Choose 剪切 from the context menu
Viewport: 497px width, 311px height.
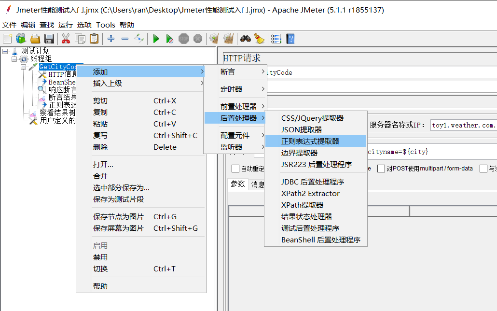click(x=141, y=100)
